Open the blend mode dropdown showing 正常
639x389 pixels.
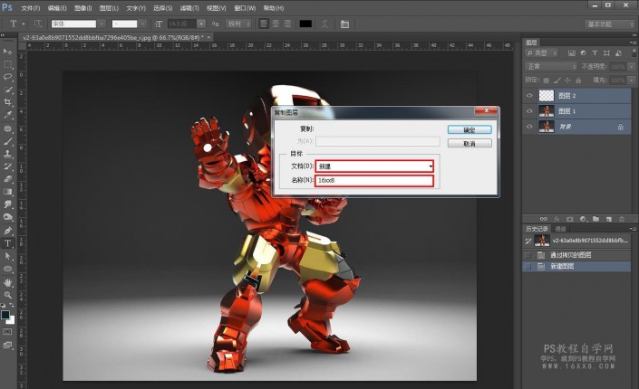click(x=551, y=66)
